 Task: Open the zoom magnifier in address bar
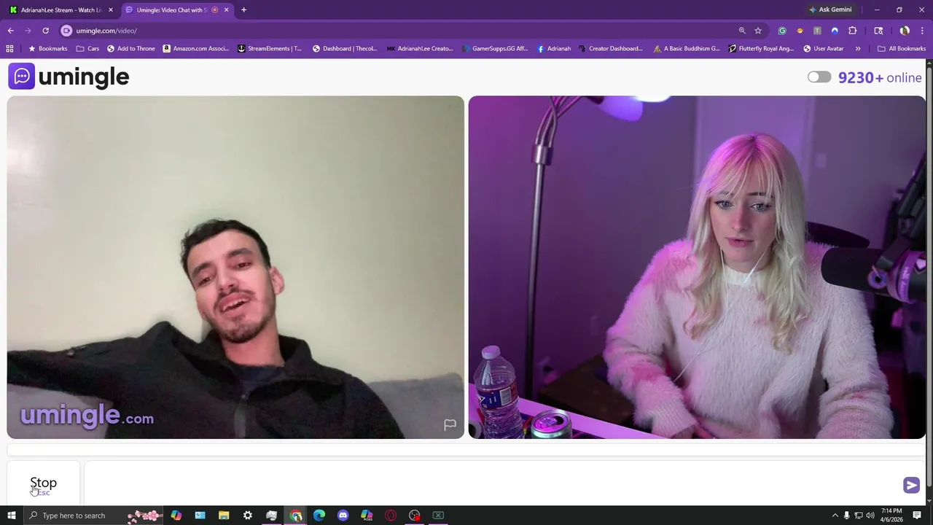[742, 31]
